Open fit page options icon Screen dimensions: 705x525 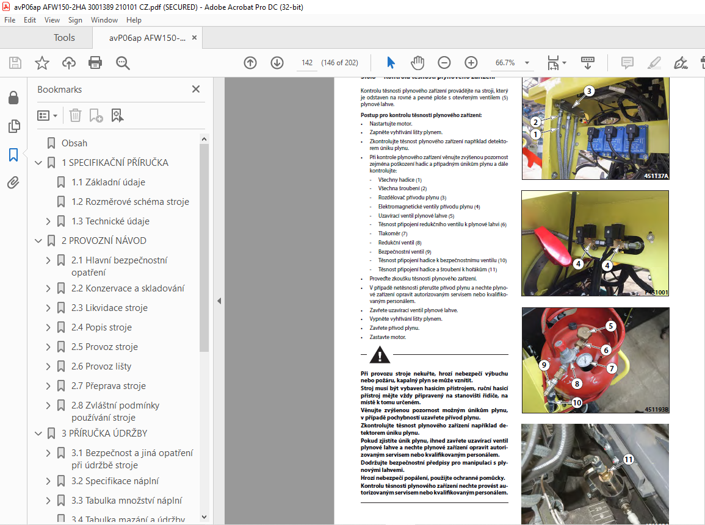click(556, 63)
